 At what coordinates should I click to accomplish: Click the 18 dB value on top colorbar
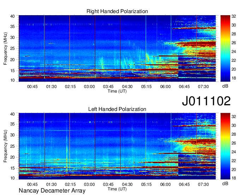coord(234,78)
